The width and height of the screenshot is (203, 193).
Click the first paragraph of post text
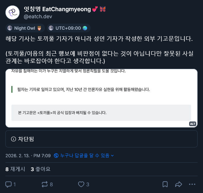click(x=99, y=39)
